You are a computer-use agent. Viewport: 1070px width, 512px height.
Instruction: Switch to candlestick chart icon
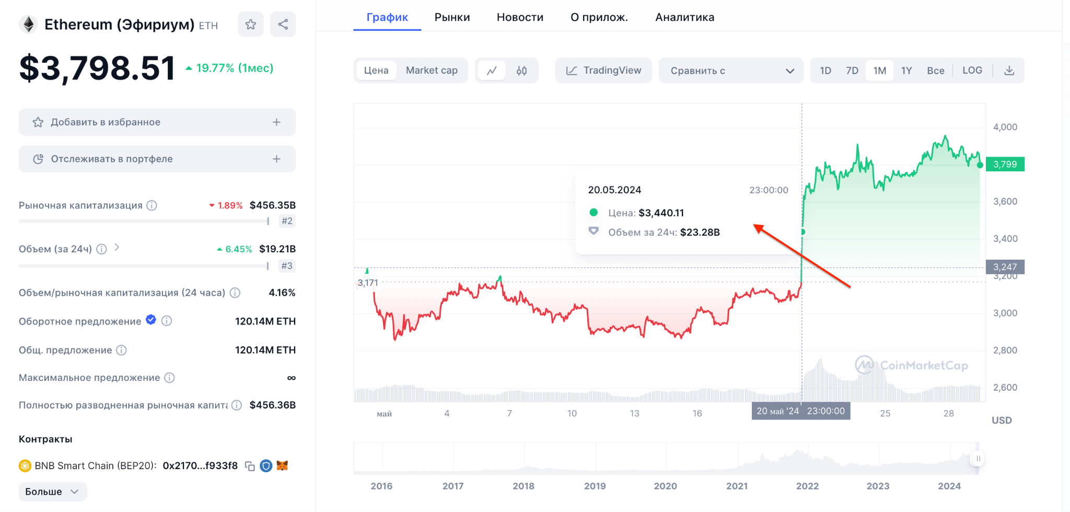coord(521,71)
